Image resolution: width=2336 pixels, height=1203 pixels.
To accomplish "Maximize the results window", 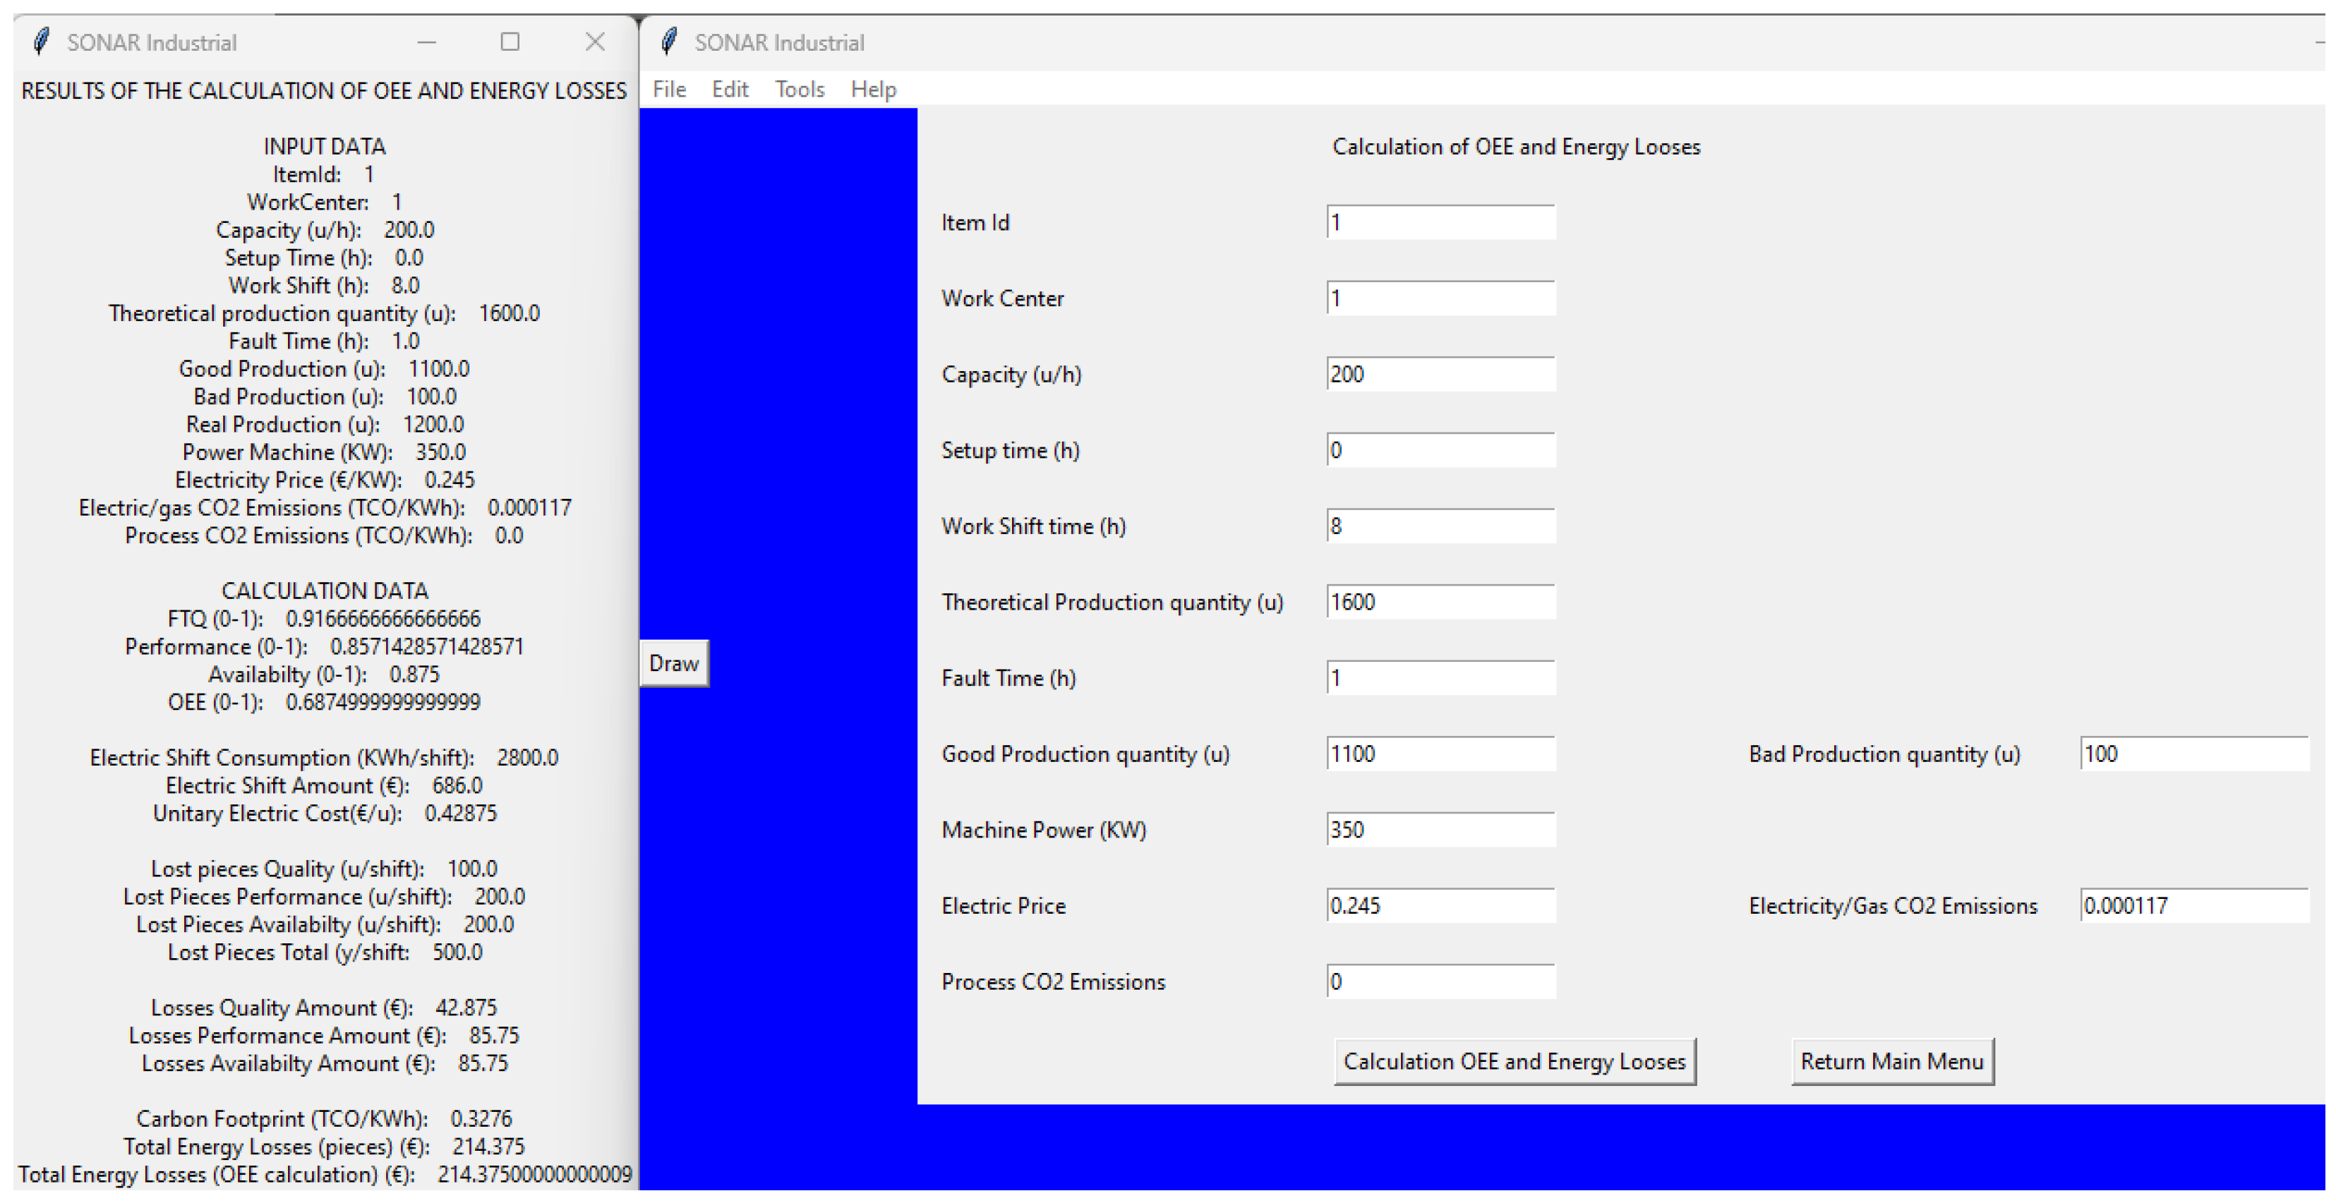I will click(510, 42).
